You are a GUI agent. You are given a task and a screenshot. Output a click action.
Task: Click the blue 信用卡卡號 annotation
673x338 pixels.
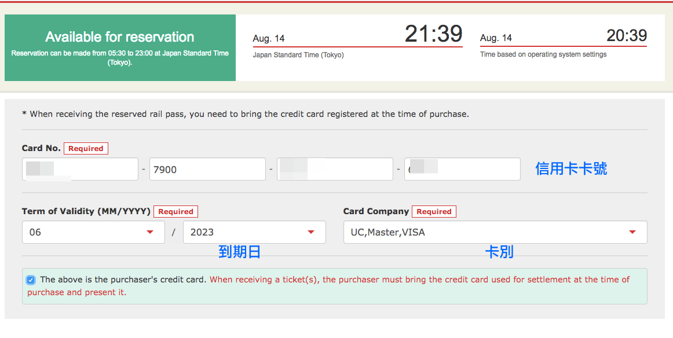(x=571, y=168)
